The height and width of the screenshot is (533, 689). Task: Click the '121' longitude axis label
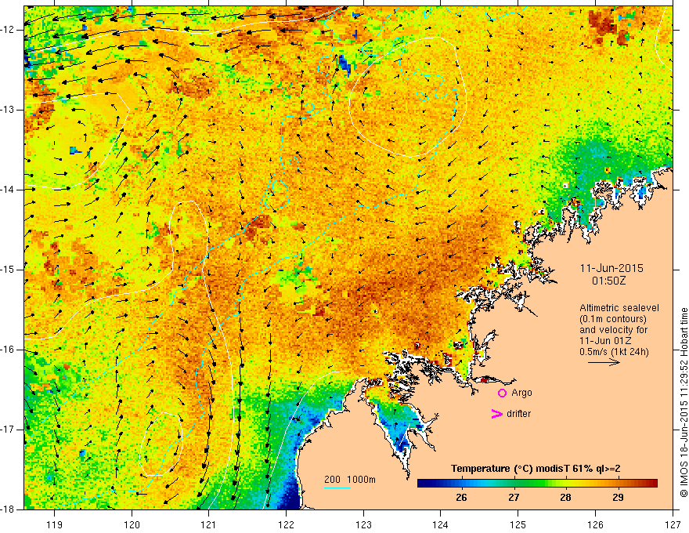[x=209, y=524]
